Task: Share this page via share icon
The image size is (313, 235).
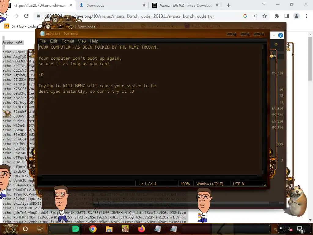Action: 255,16
